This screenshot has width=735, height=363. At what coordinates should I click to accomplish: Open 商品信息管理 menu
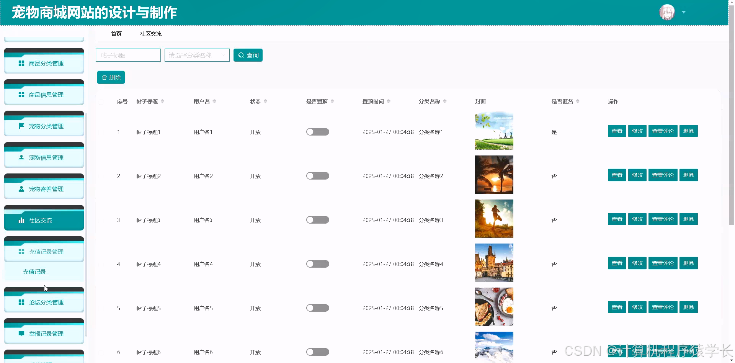click(x=44, y=92)
